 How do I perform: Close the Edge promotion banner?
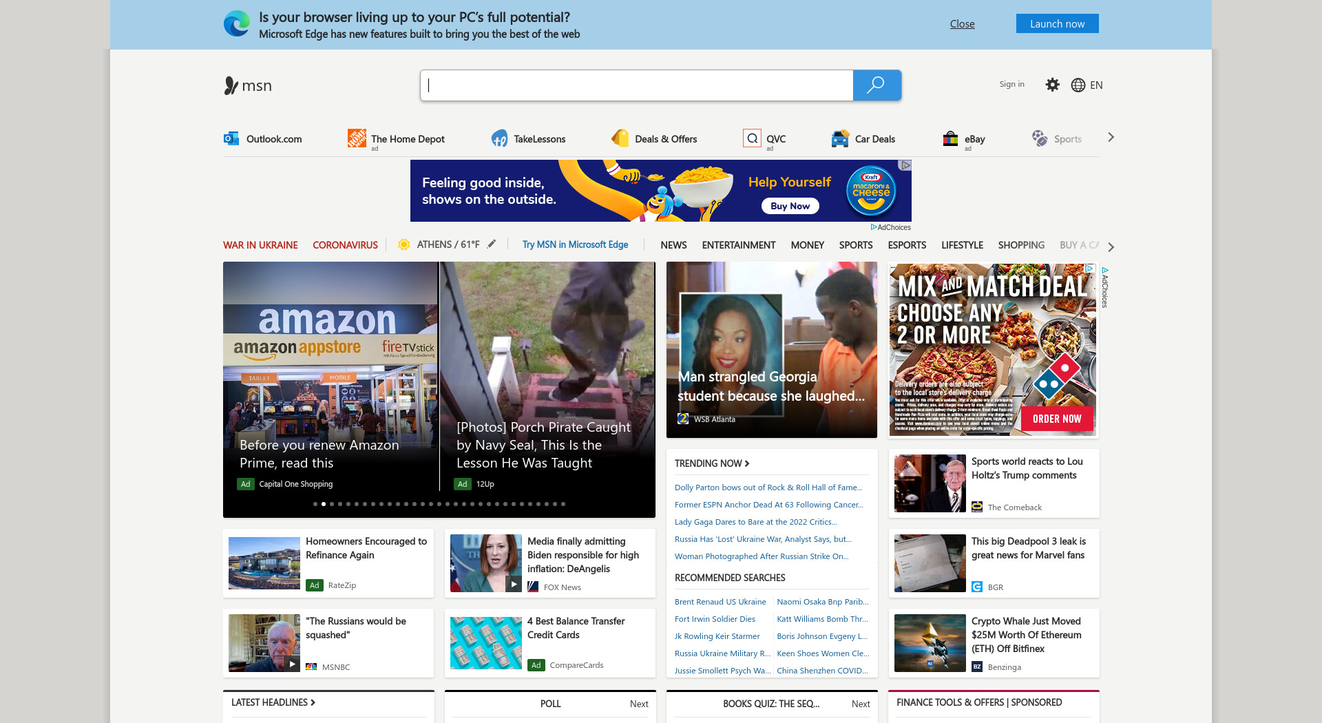[x=962, y=23]
